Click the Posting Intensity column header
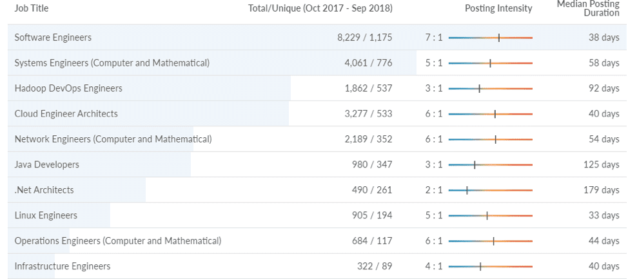The height and width of the screenshot is (279, 628). tap(498, 8)
